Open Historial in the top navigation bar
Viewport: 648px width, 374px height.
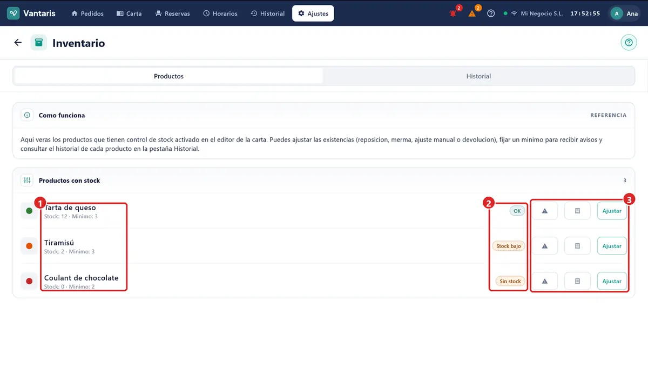coord(268,14)
